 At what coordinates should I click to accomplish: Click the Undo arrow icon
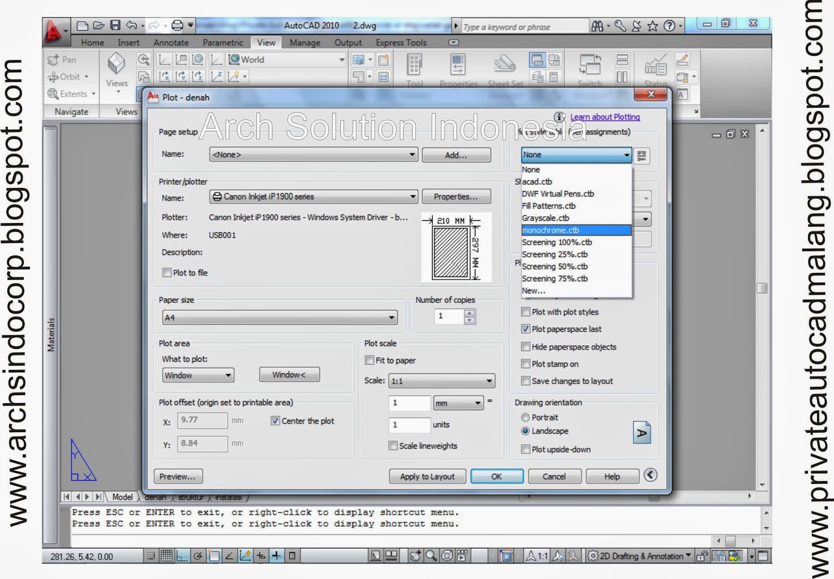132,26
